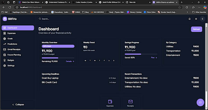Click the Refresh button
This screenshot has width=208, height=110.
(x=197, y=29)
